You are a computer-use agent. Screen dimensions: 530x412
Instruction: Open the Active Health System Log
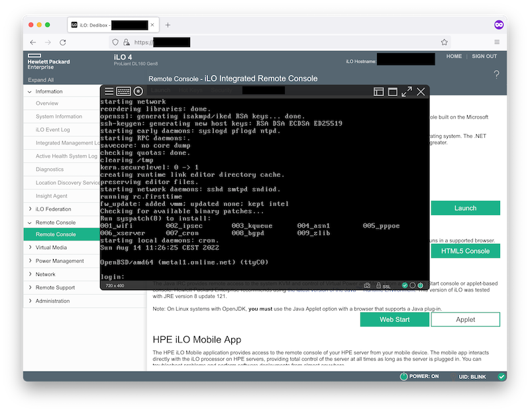[x=66, y=156]
